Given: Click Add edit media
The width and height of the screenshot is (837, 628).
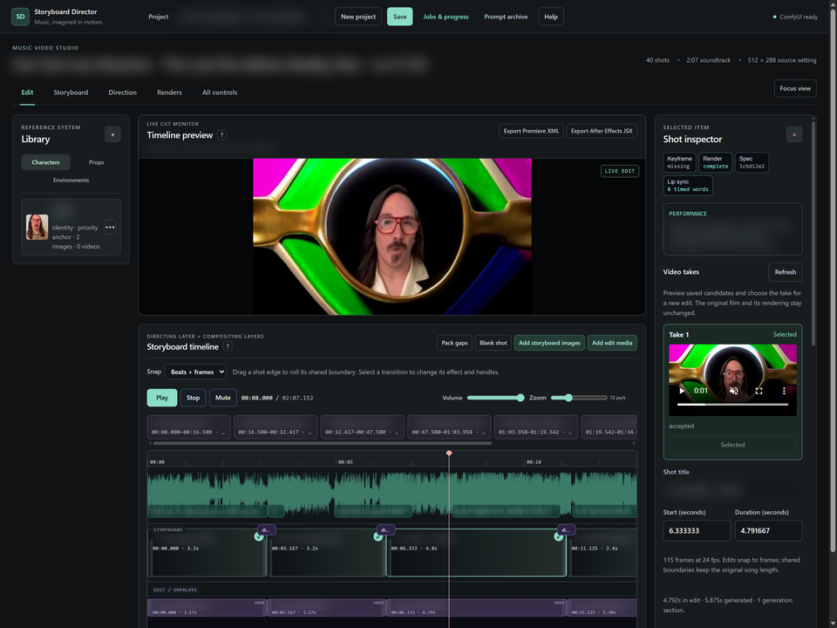Looking at the screenshot, I should click(612, 343).
